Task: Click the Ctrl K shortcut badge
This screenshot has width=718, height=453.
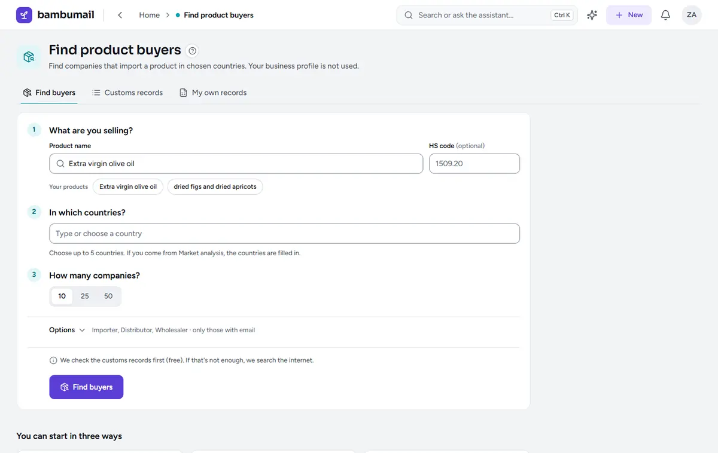Action: click(562, 15)
